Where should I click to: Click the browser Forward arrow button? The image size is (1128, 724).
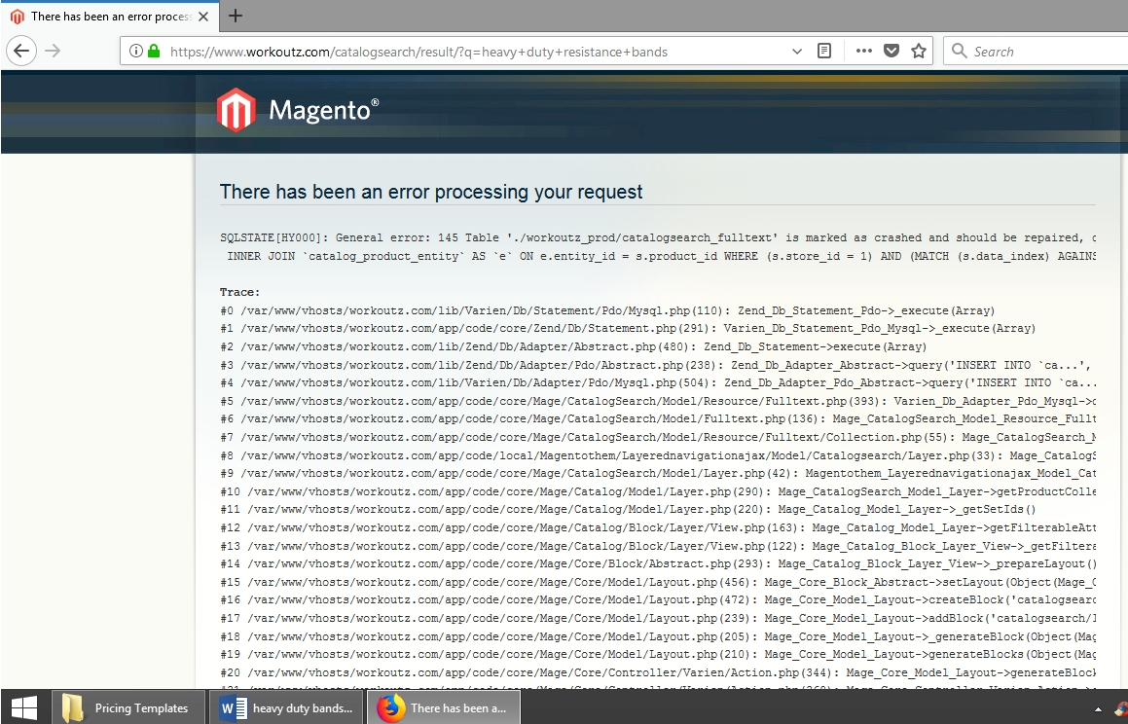point(53,51)
